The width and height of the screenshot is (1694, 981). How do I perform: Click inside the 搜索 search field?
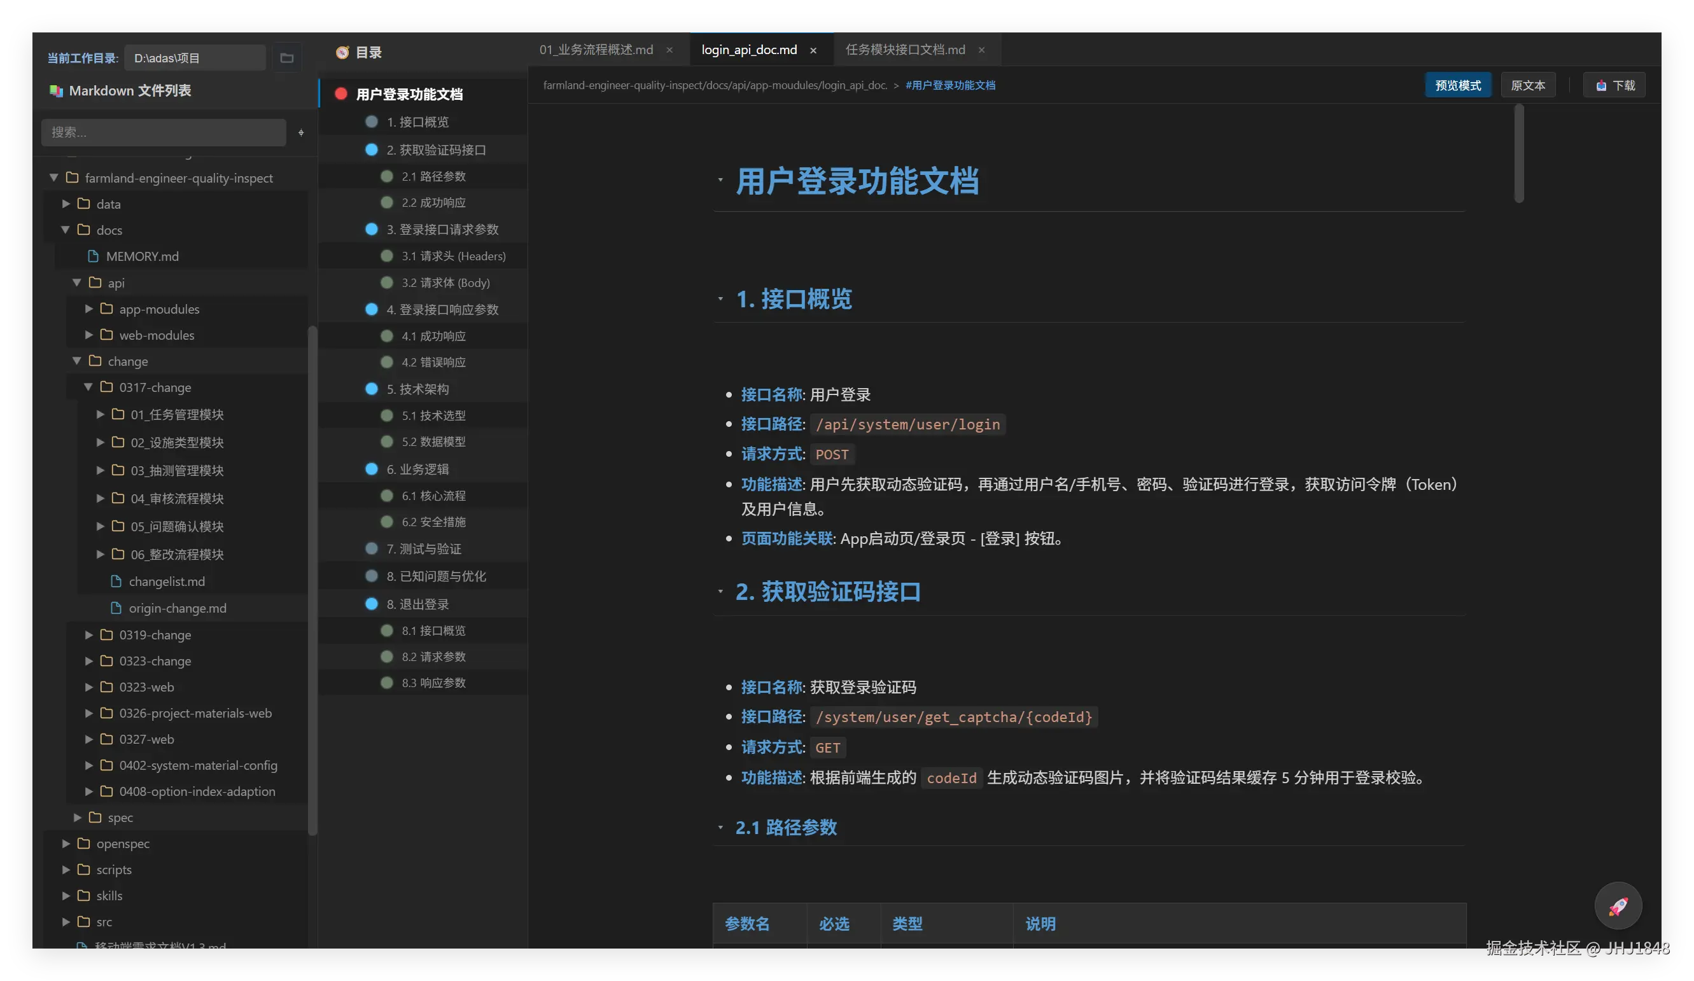tap(164, 132)
